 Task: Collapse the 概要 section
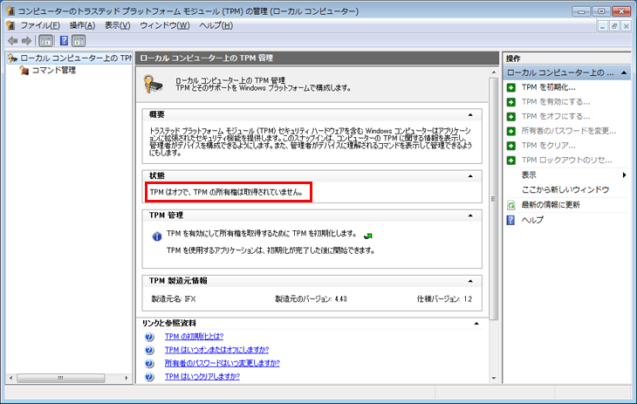470,115
